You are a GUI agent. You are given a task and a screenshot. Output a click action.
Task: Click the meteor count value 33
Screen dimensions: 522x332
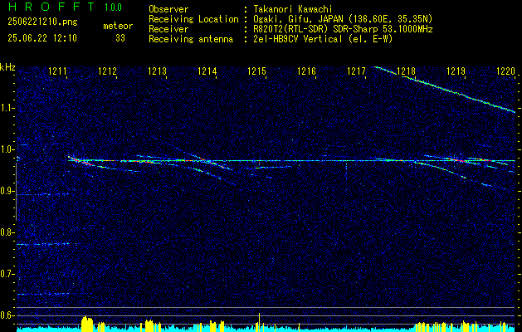pyautogui.click(x=120, y=38)
